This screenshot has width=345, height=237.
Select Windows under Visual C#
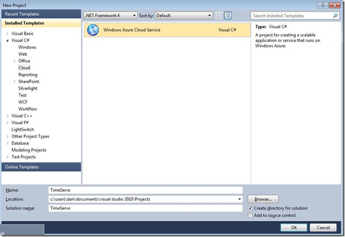(27, 47)
